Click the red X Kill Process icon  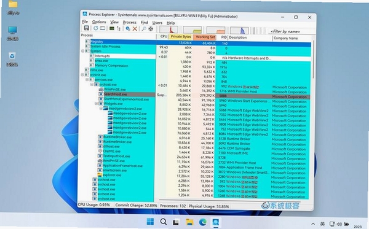tap(135, 29)
